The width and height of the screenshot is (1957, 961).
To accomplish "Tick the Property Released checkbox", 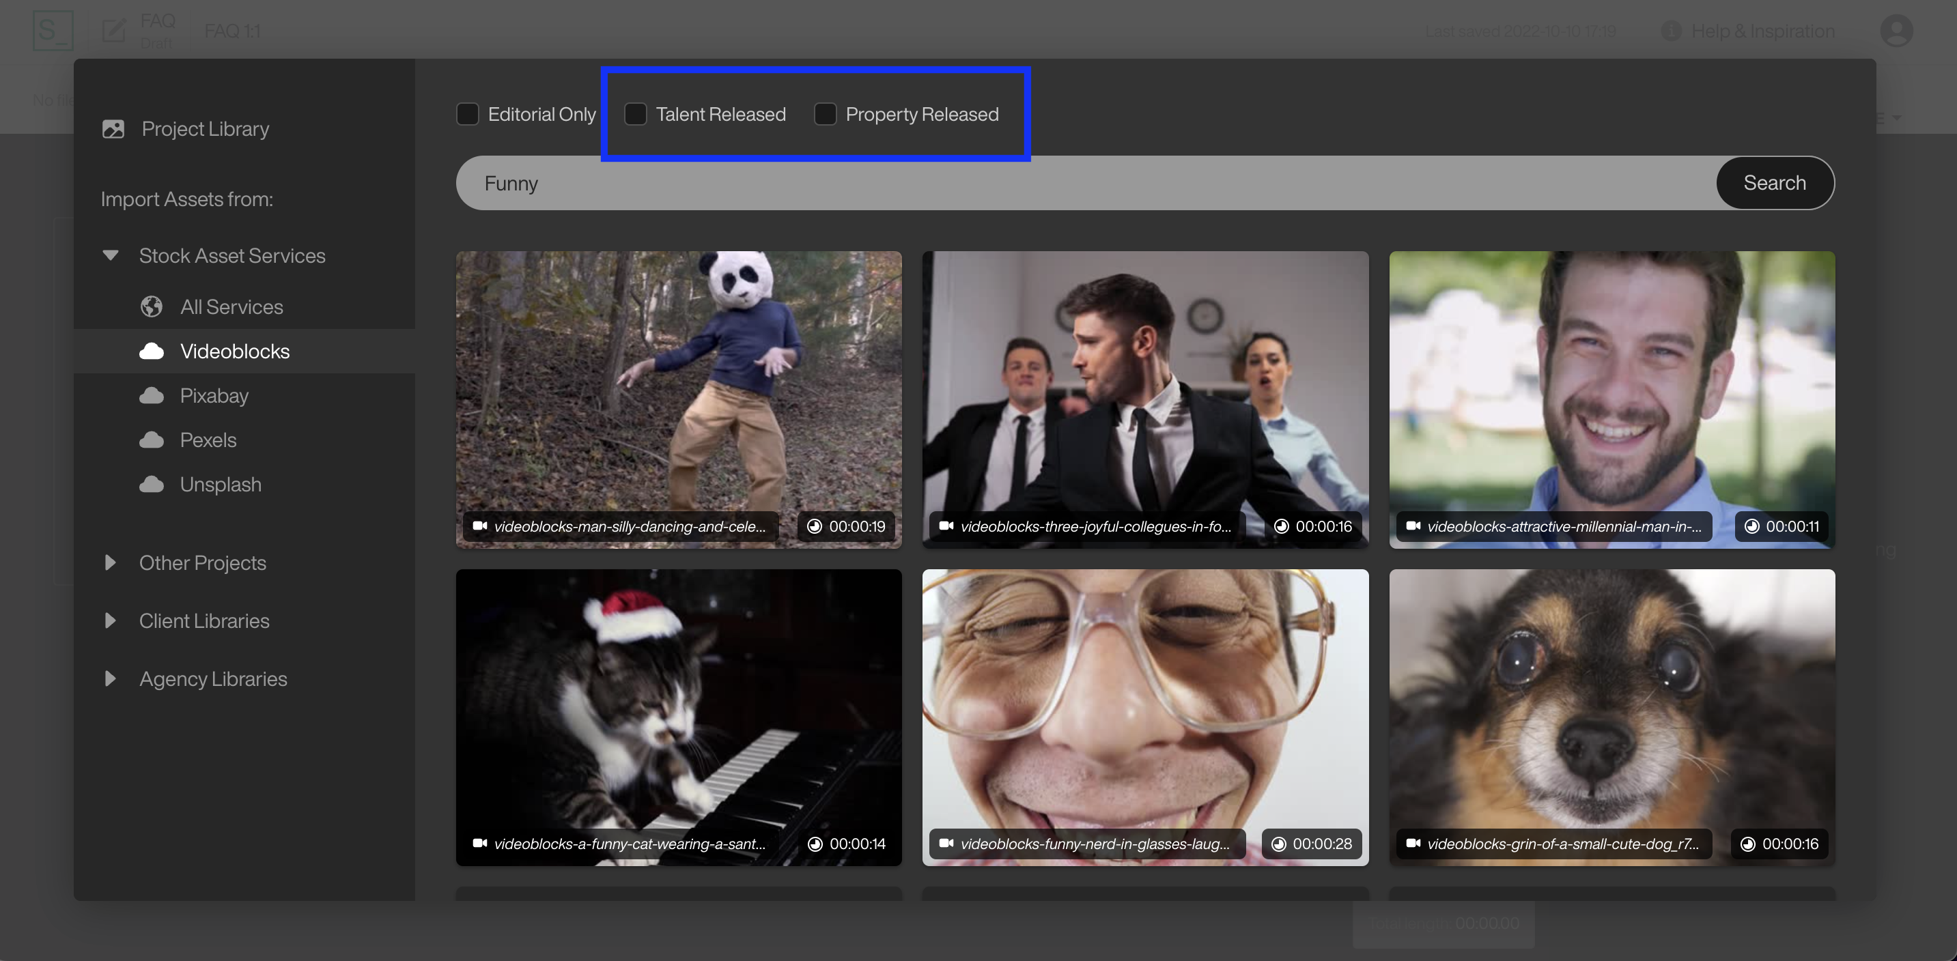I will (825, 114).
